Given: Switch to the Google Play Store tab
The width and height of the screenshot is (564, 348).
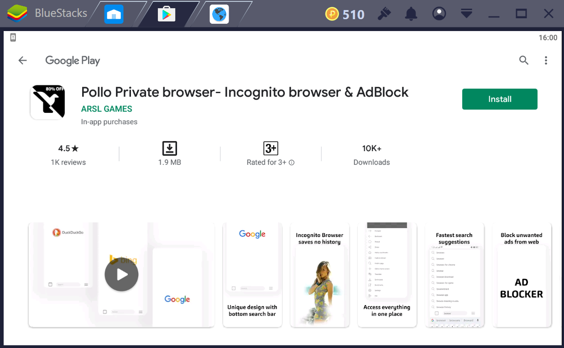Looking at the screenshot, I should click(167, 15).
